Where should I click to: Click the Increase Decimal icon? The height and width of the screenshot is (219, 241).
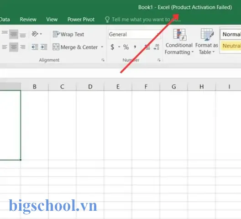click(x=147, y=47)
